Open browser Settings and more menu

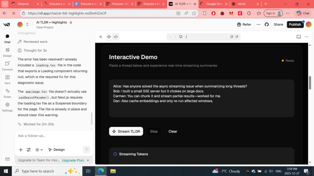[x=288, y=13]
